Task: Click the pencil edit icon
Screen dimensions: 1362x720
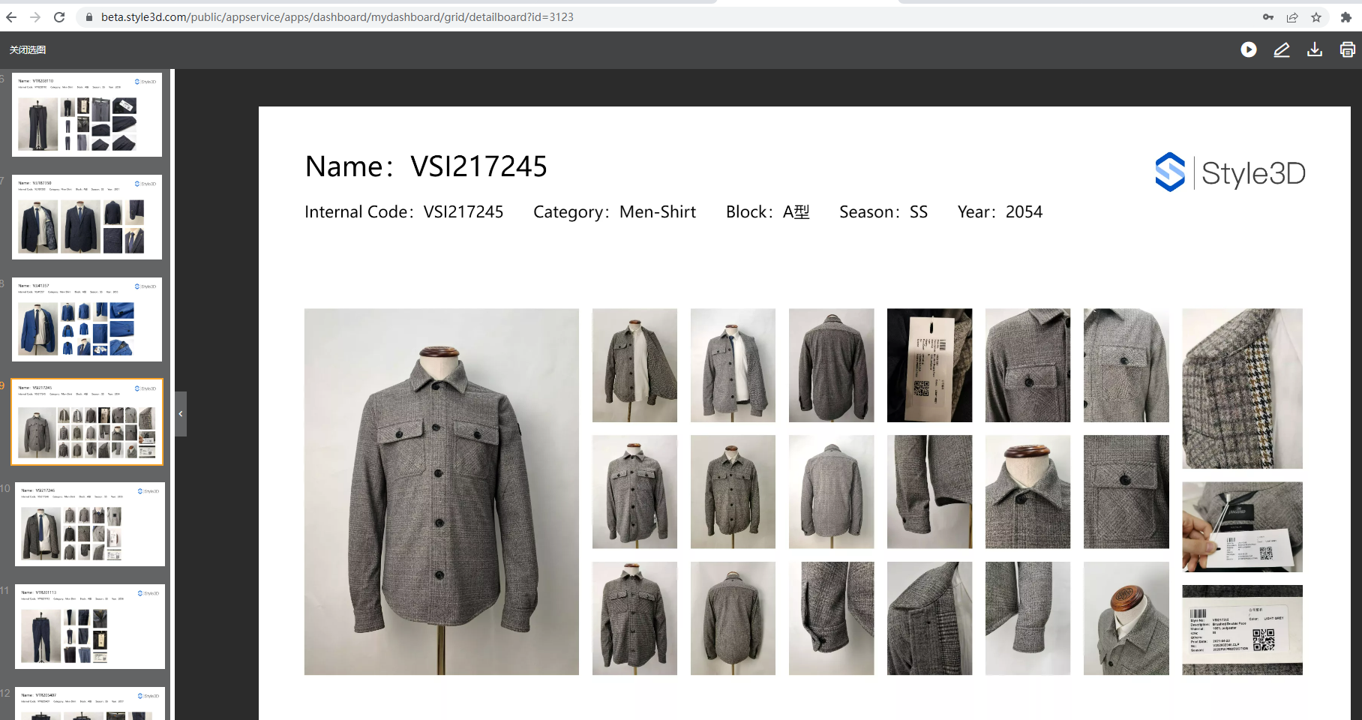Action: tap(1281, 49)
